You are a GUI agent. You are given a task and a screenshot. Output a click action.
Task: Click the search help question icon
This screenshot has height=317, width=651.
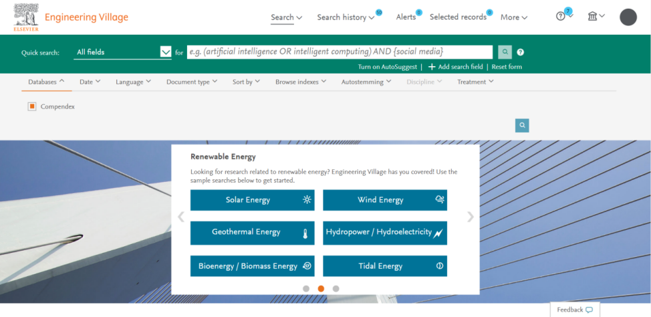click(x=521, y=52)
